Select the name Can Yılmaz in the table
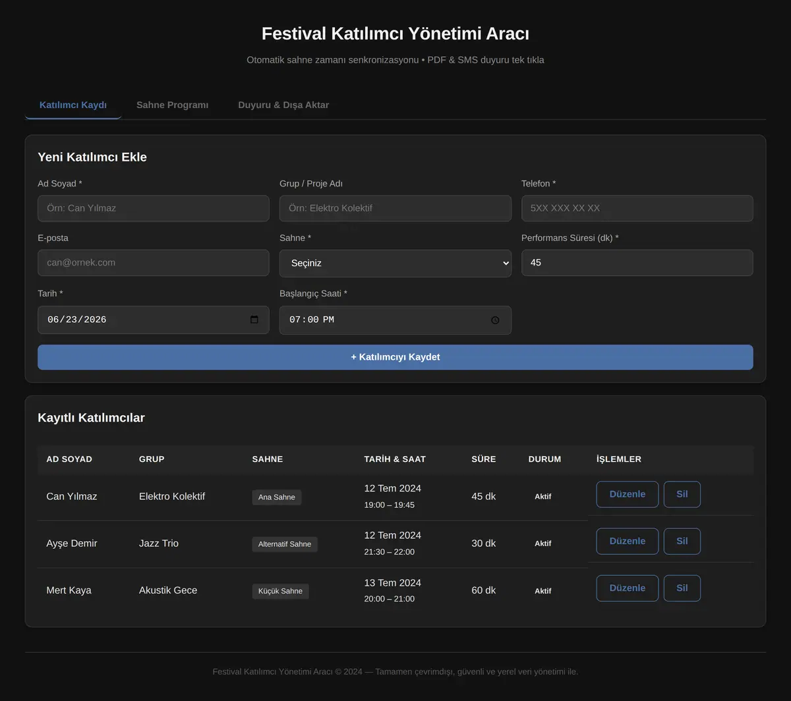The image size is (791, 701). (x=72, y=497)
